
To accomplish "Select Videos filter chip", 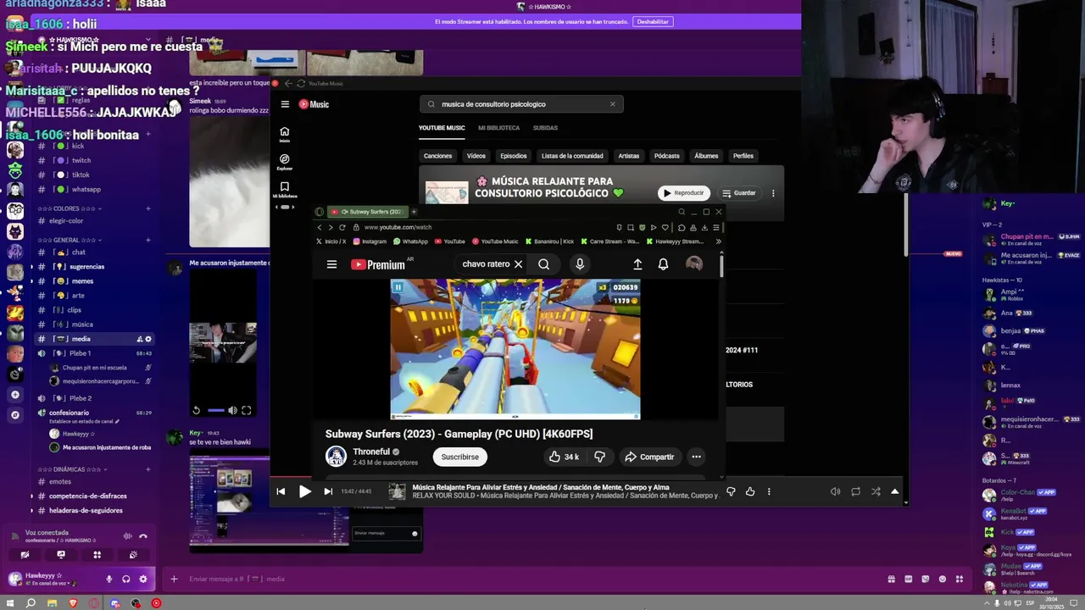I will (476, 156).
